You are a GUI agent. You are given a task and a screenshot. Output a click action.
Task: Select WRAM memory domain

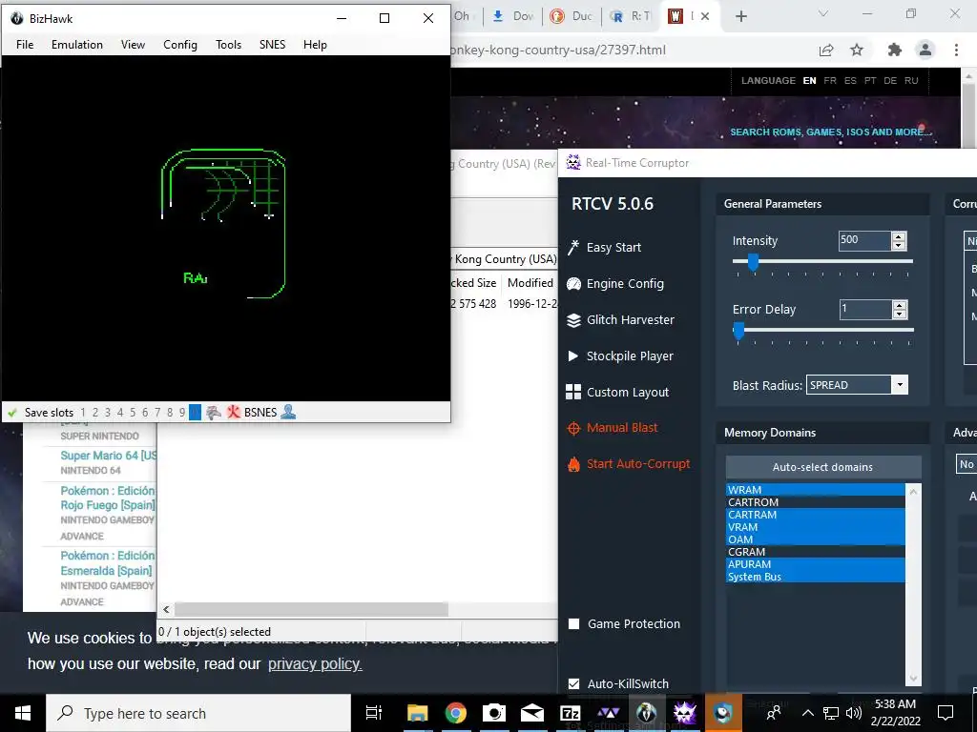[x=815, y=490]
